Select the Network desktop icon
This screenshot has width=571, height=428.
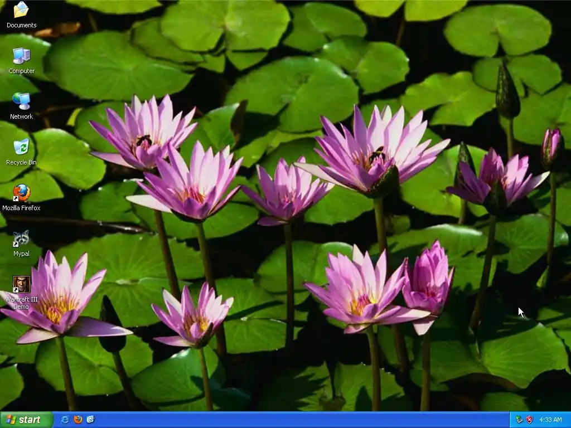[21, 101]
